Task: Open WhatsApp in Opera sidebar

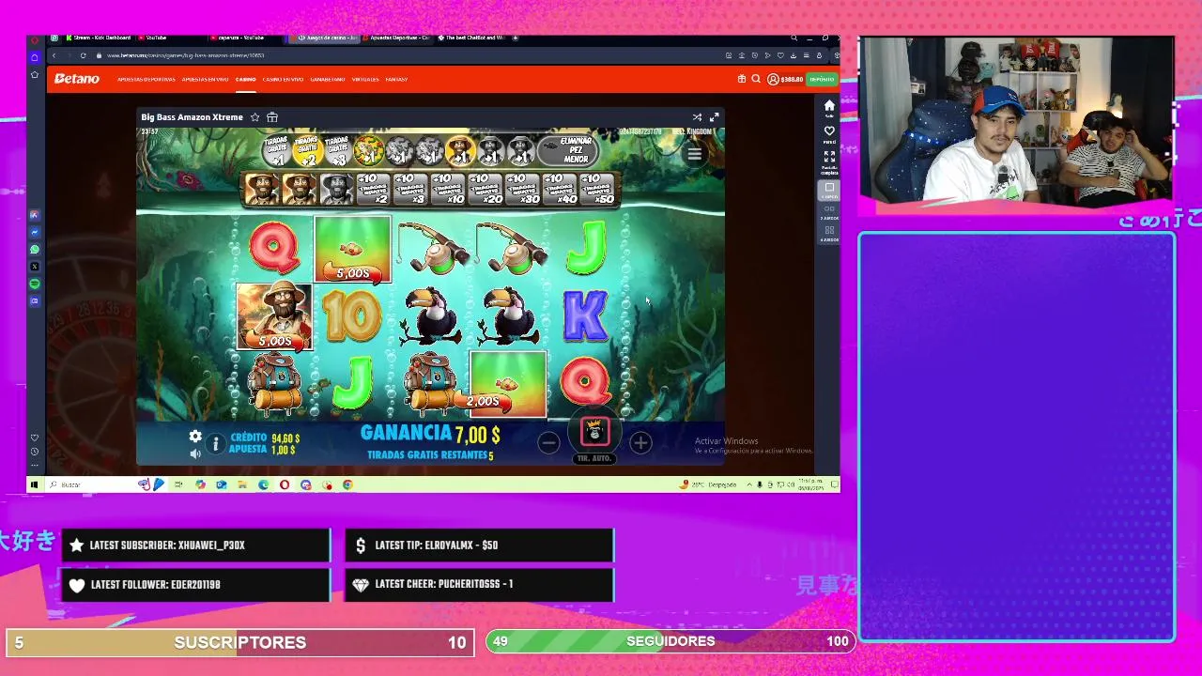Action: [x=35, y=250]
